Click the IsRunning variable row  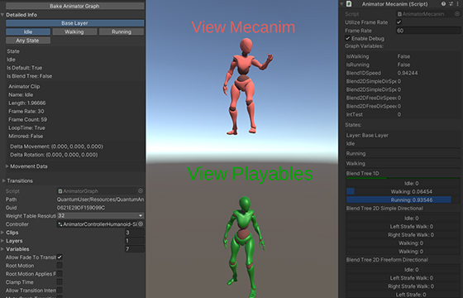coord(403,65)
